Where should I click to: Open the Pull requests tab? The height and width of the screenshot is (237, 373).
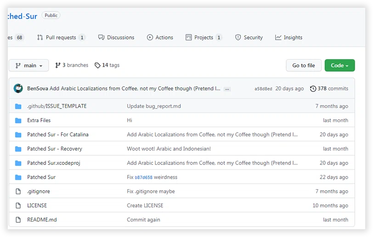coord(61,37)
